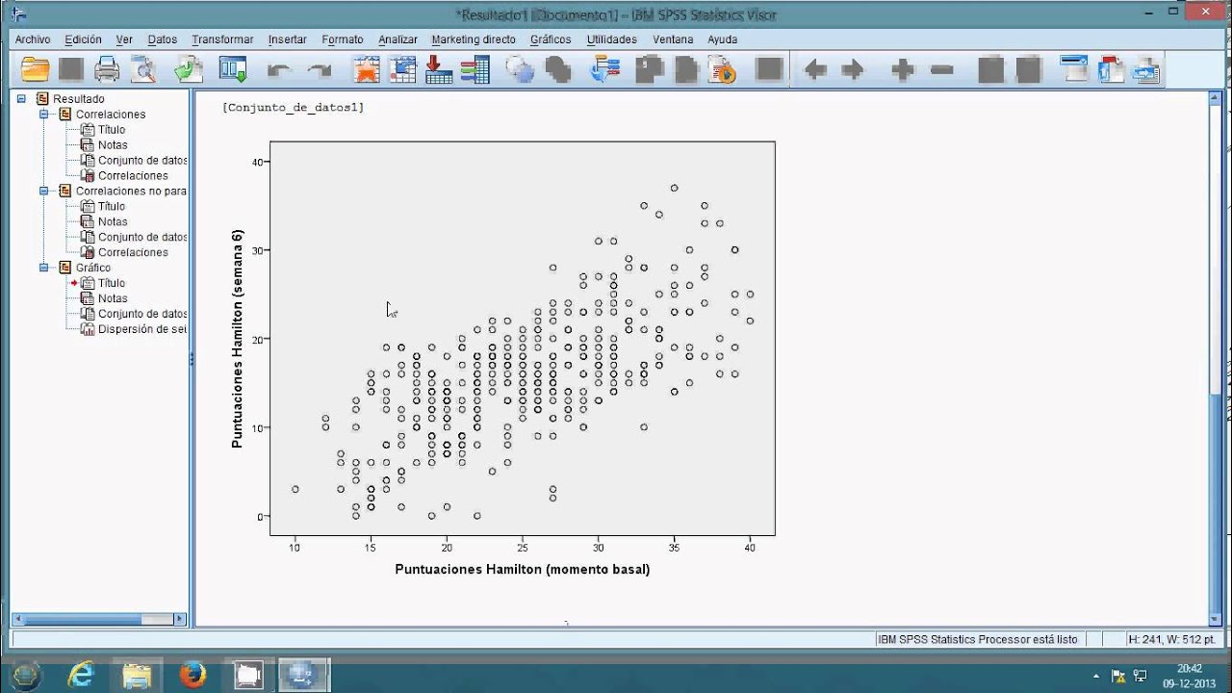Click the Designate window icon with checkmark
1232x693 pixels.
[x=1073, y=70]
